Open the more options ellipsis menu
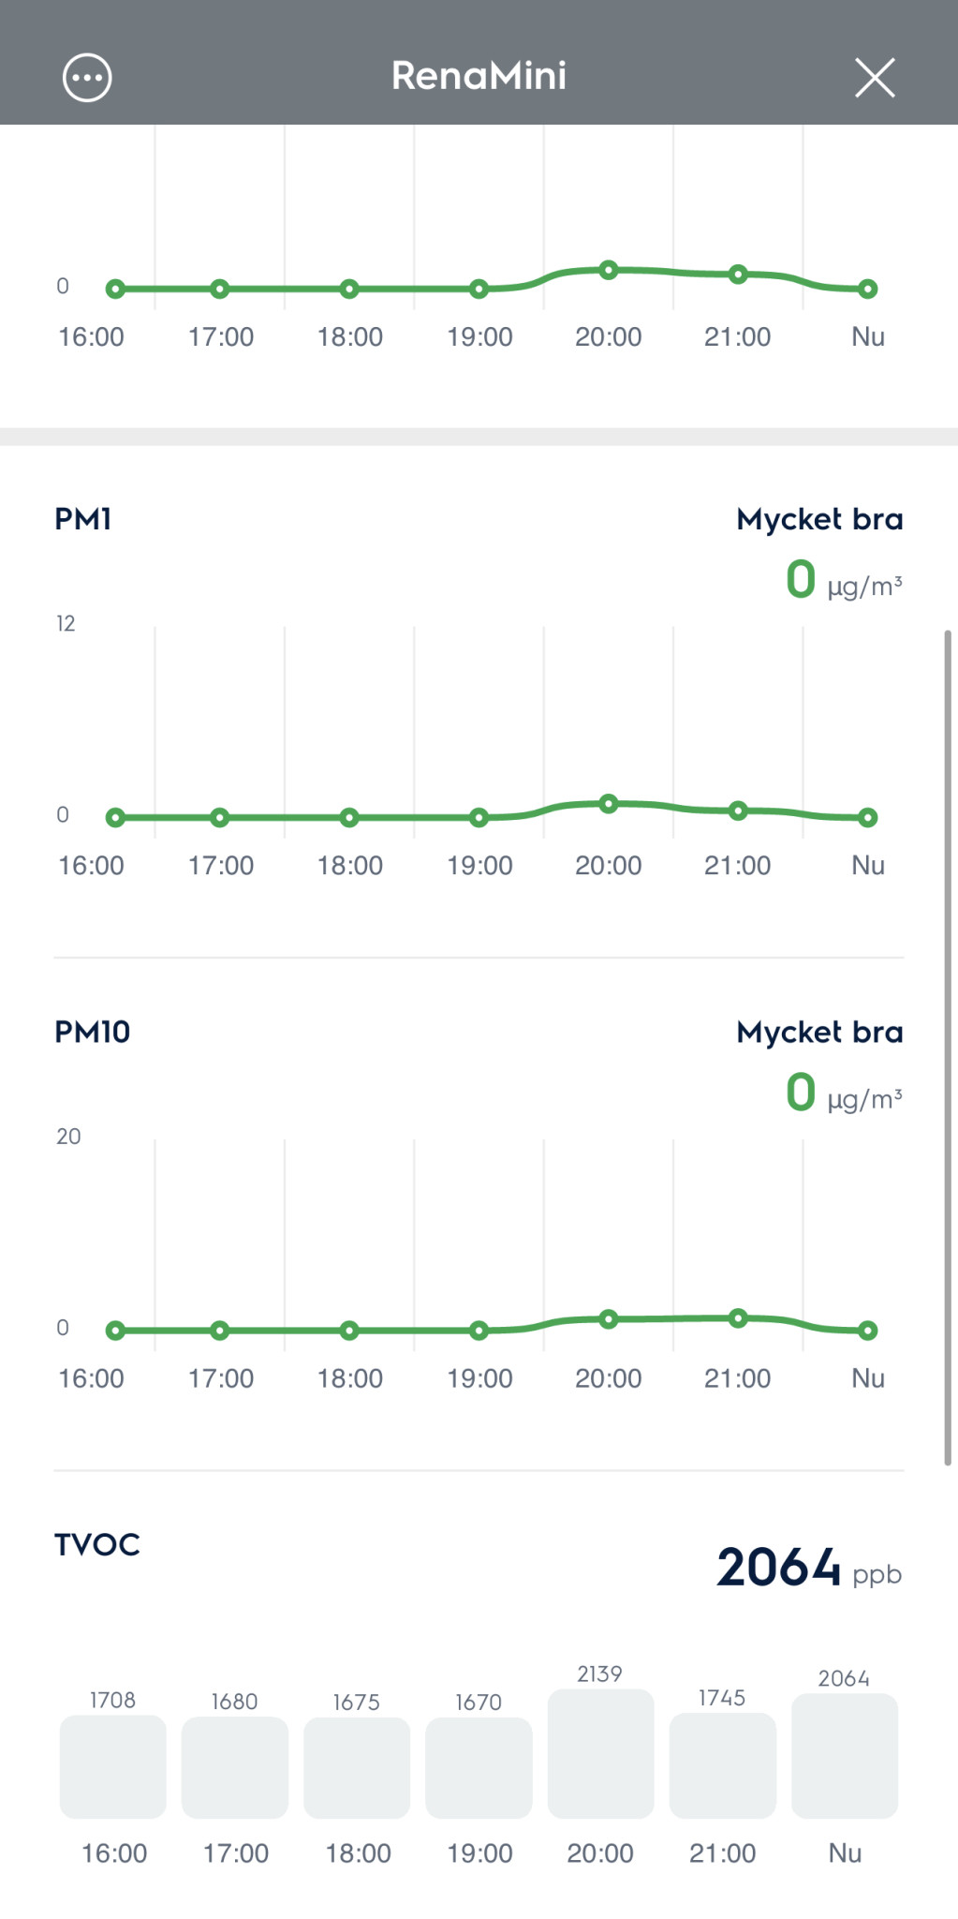 (87, 78)
